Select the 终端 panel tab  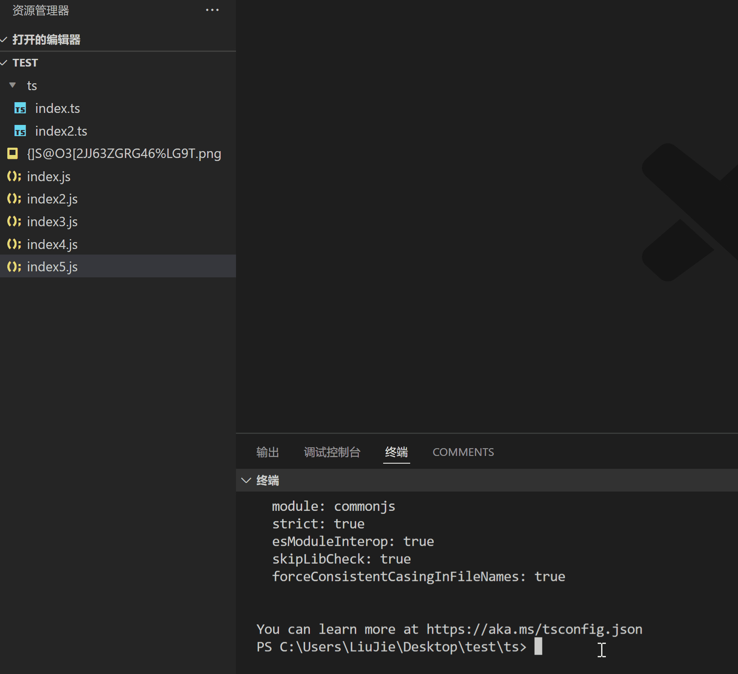396,452
